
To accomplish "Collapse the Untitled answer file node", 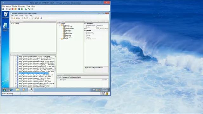I will coord(58,23).
